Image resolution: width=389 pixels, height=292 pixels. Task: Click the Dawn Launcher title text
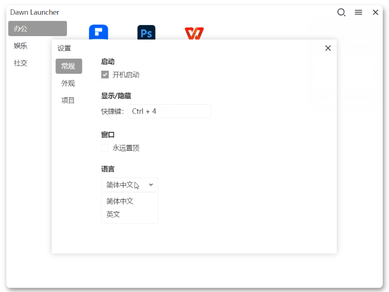coord(35,13)
